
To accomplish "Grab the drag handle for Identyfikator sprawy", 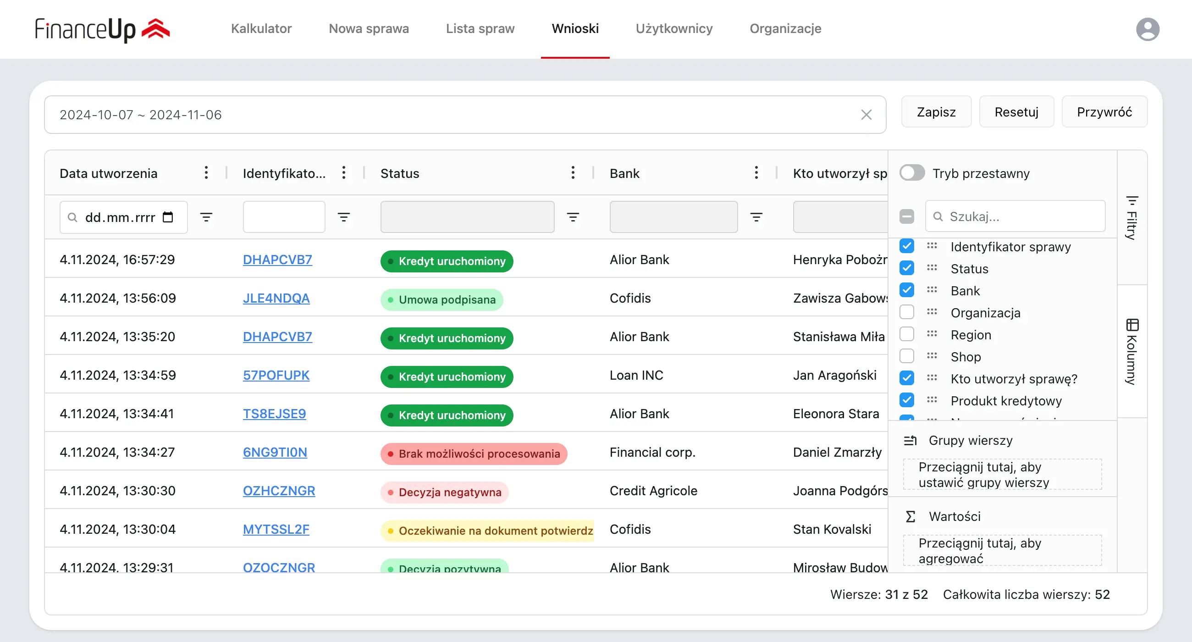I will (932, 246).
